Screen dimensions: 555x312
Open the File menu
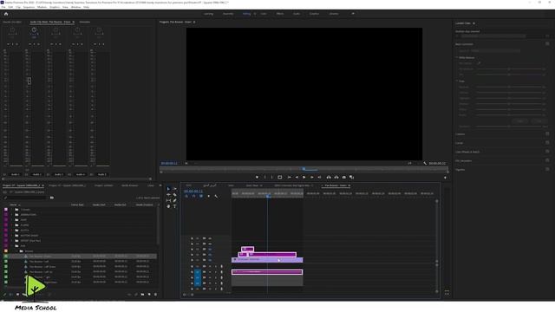click(x=3, y=7)
